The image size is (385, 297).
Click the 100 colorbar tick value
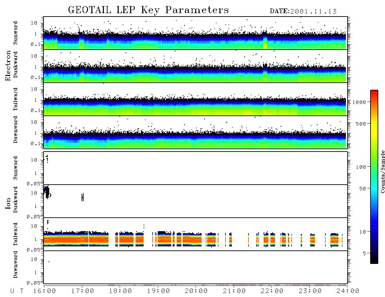361,167
